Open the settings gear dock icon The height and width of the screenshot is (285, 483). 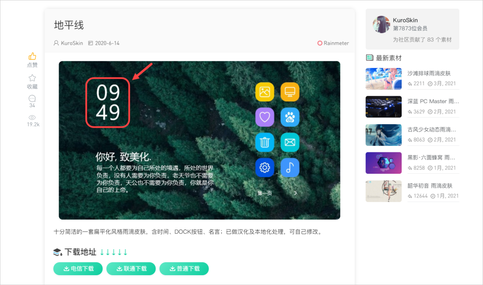click(x=265, y=168)
